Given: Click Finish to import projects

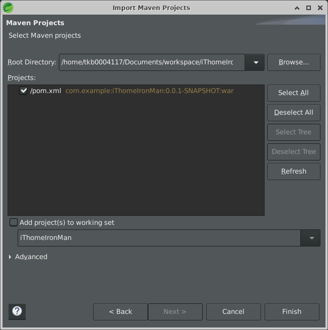Looking at the screenshot, I should pyautogui.click(x=292, y=312).
